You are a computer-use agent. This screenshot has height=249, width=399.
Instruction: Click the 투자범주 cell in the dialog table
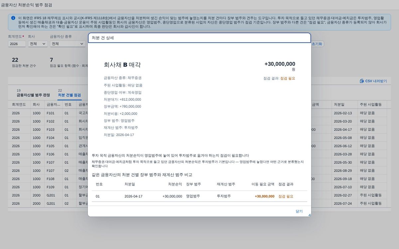(224, 196)
